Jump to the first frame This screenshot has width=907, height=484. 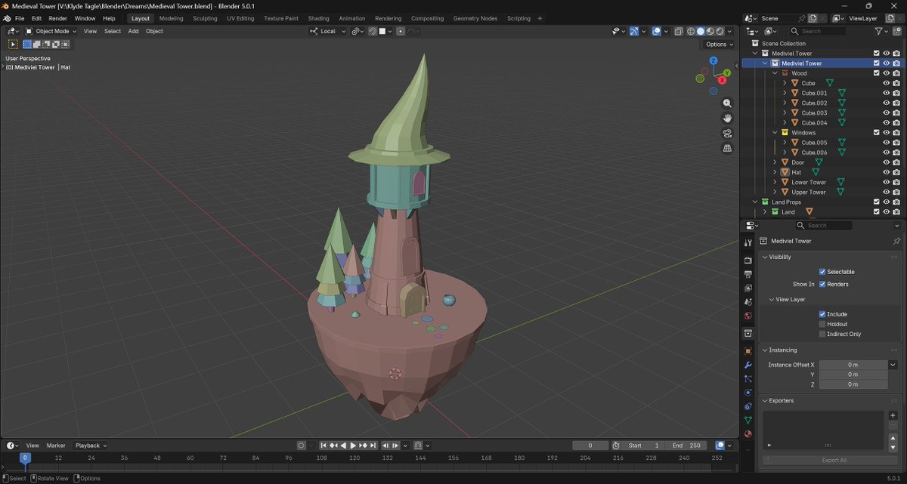click(323, 445)
